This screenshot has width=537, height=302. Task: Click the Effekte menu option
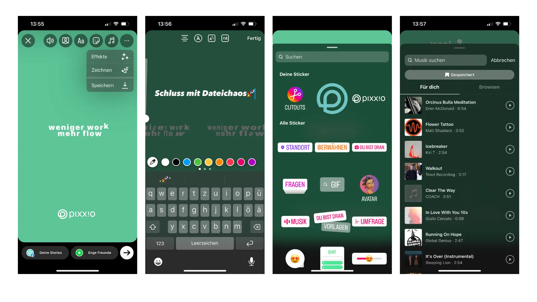click(x=108, y=56)
